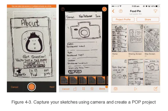Tap the Share button
The image size is (168, 111).
148,20
